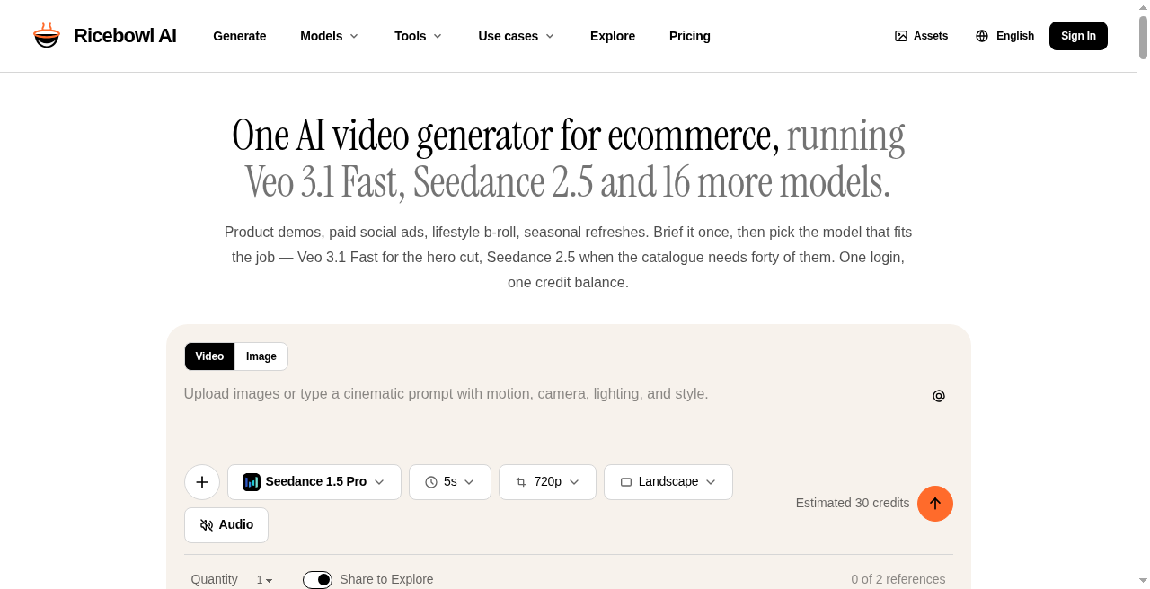Expand the Use cases menu chevron

coord(550,36)
